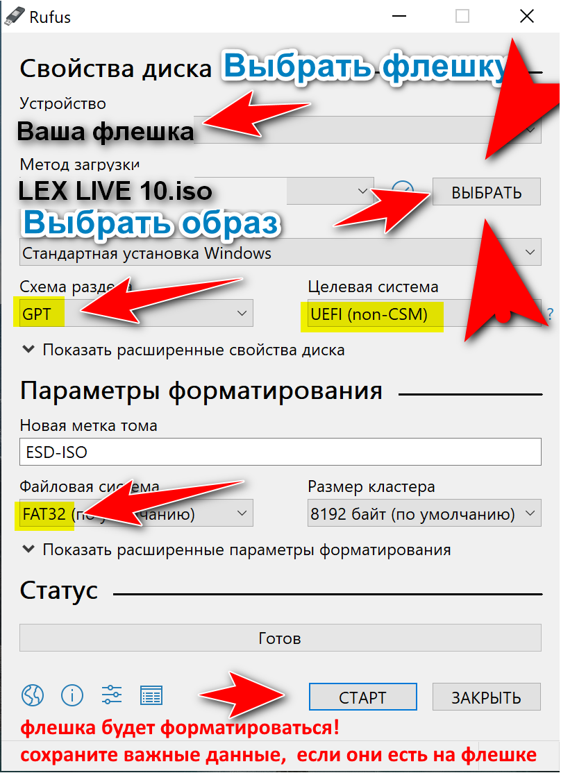The height and width of the screenshot is (773, 561).
Task: Open the language globe icon
Action: coord(33,695)
